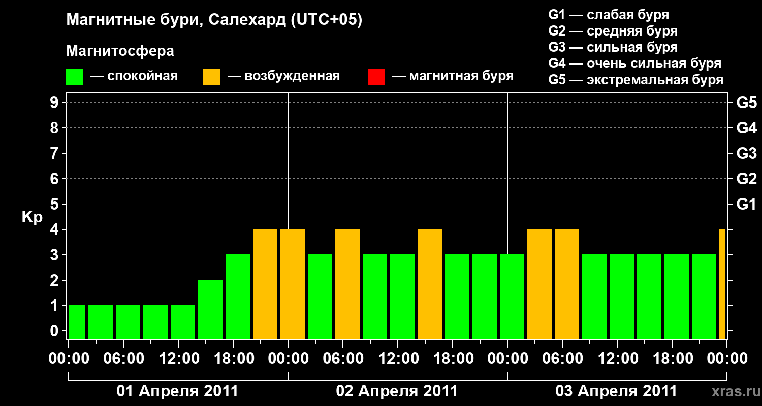This screenshot has width=762, height=406.
Task: Click the thin orange bar at the chart's right edge
Action: [722, 284]
